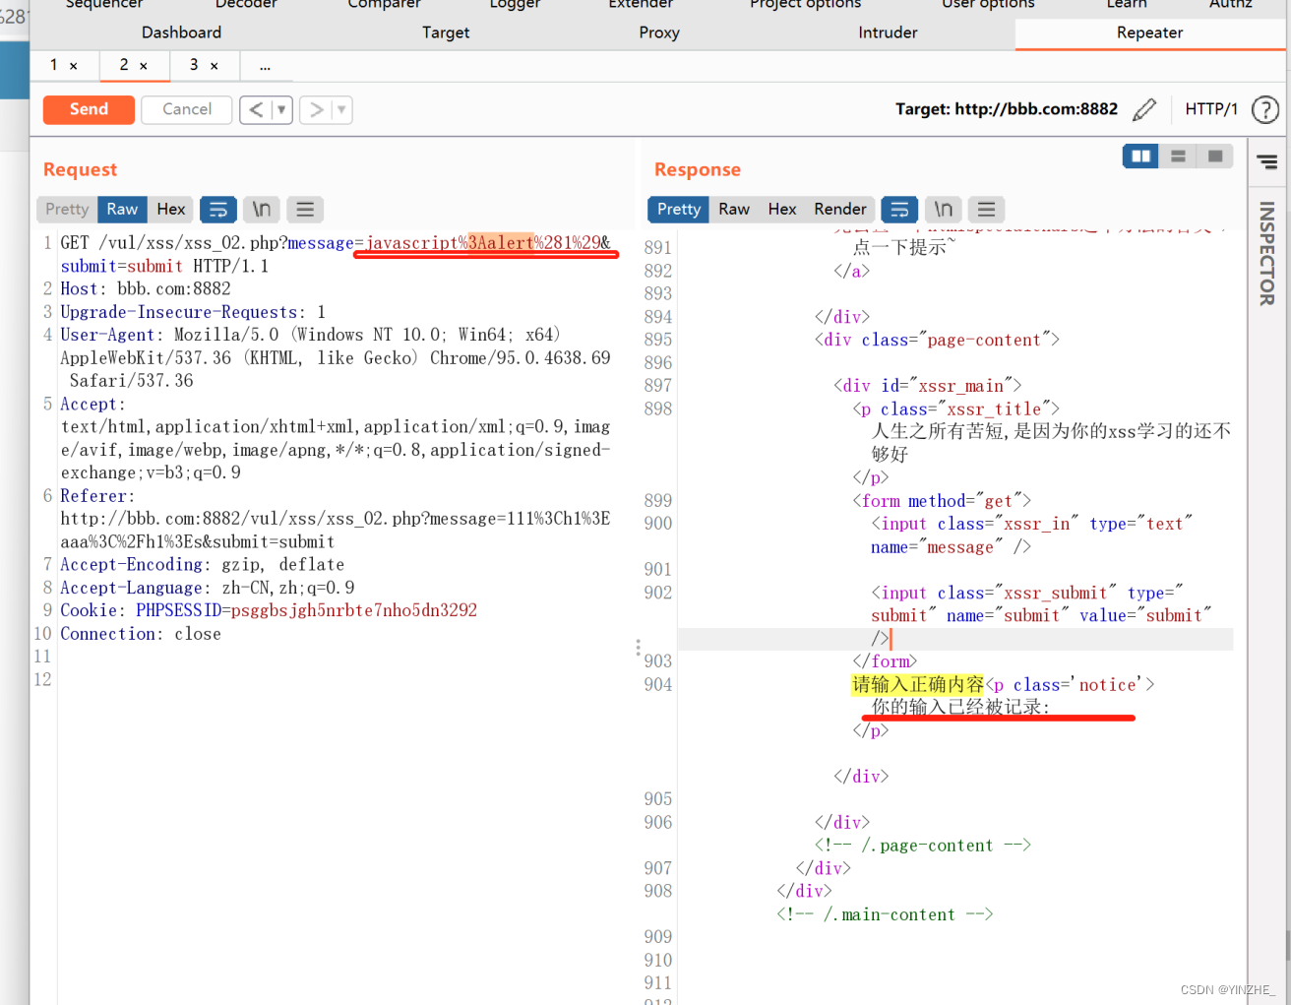The width and height of the screenshot is (1291, 1005).
Task: Click the form method="get" line in response
Action: click(942, 501)
